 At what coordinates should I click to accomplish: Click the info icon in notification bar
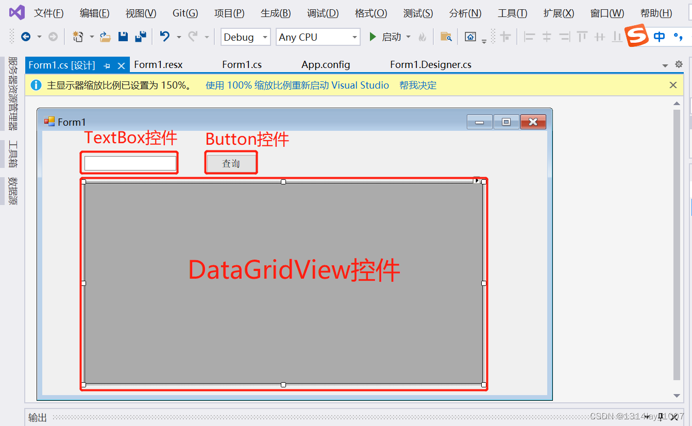[x=36, y=85]
